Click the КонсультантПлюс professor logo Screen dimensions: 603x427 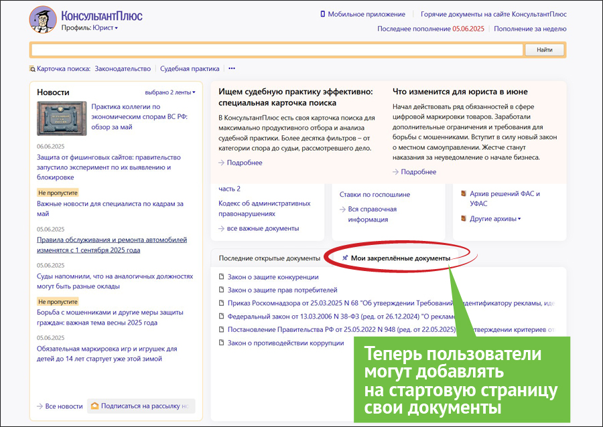(x=43, y=19)
